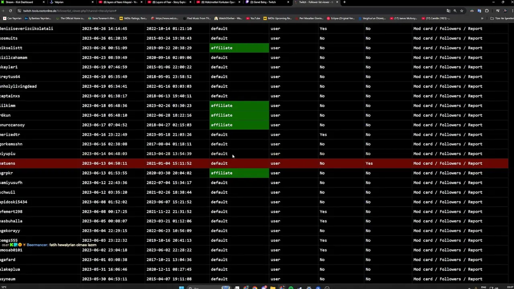Open the Find Music From TV bookmark

[196, 18]
